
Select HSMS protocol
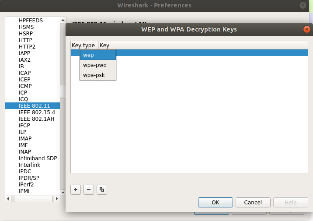pyautogui.click(x=26, y=27)
